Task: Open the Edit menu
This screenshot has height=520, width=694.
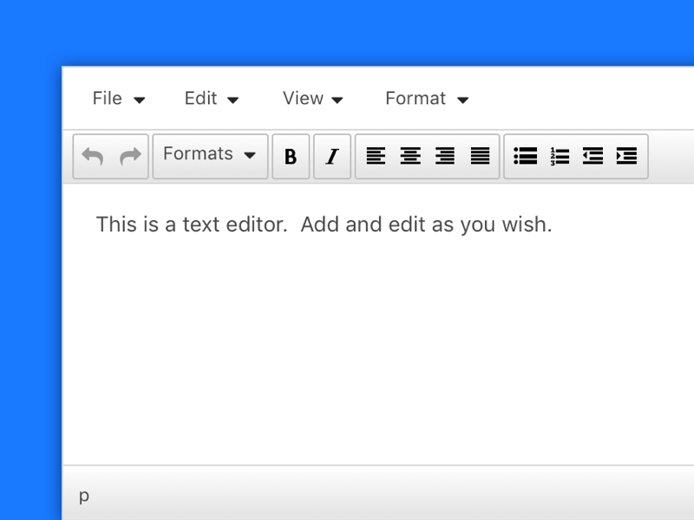Action: 200,99
